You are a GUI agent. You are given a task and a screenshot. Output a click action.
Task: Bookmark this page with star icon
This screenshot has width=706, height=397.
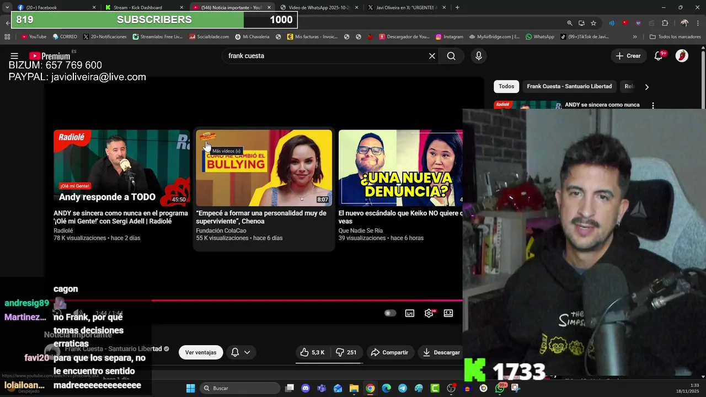click(x=593, y=23)
